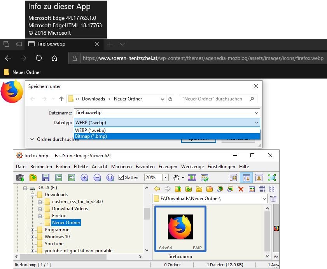This screenshot has width=327, height=269.
Task: Go to the next image with green arrow
Action: (72, 178)
